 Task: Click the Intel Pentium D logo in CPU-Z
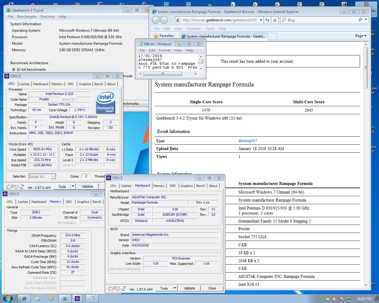coord(105,102)
